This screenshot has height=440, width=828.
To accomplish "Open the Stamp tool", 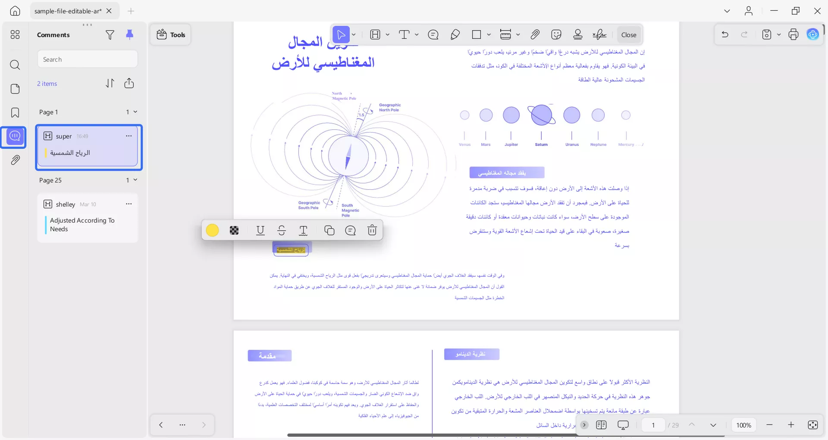I will [578, 35].
